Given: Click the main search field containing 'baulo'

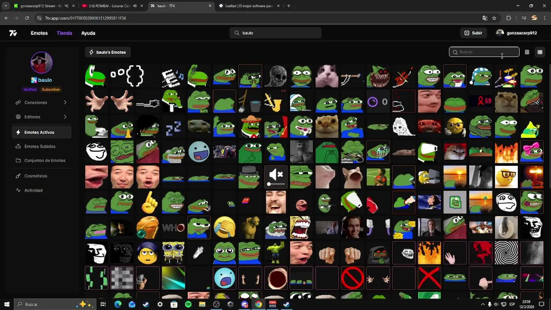Looking at the screenshot, I should click(275, 33).
